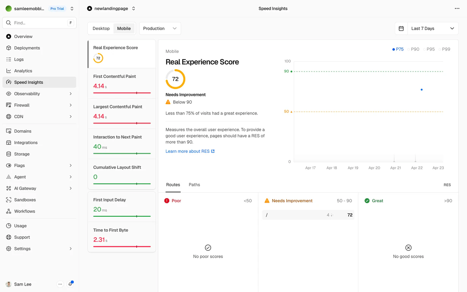The image size is (467, 292).
Task: Open the Production environment dropdown
Action: click(160, 29)
